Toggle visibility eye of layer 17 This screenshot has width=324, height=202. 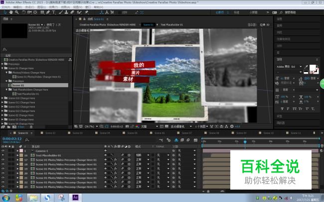point(3,160)
